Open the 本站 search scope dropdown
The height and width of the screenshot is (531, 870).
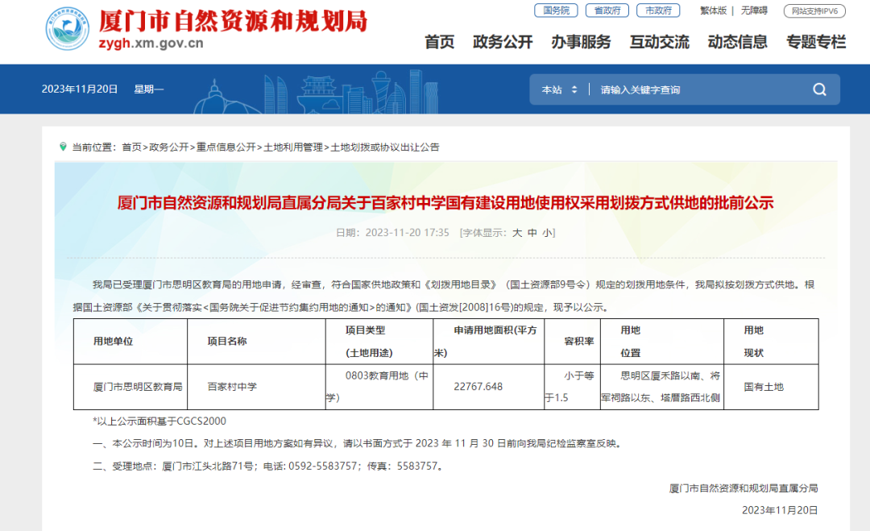click(559, 89)
